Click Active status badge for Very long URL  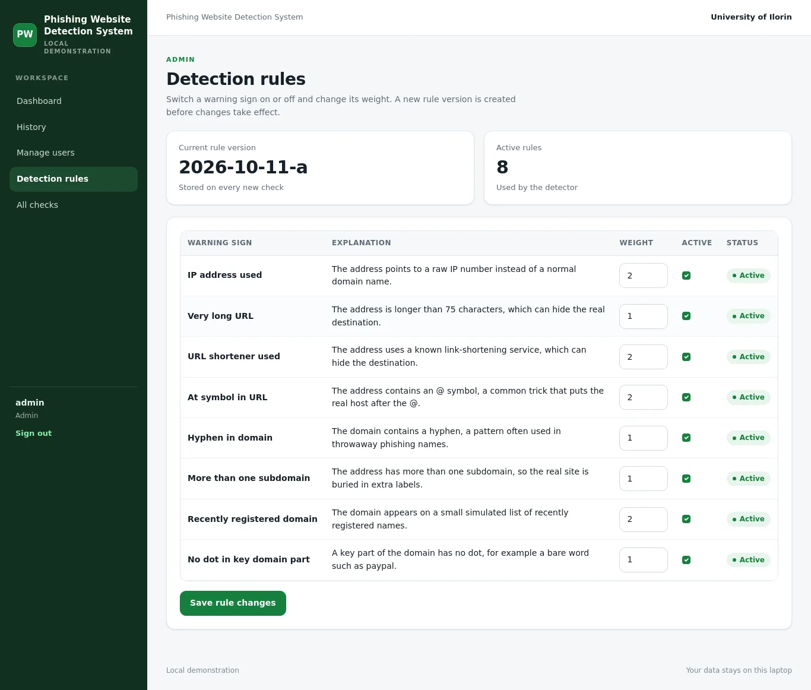749,316
